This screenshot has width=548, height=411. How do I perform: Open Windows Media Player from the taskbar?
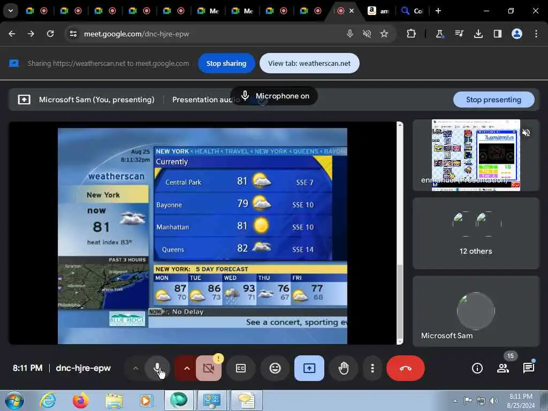146,400
